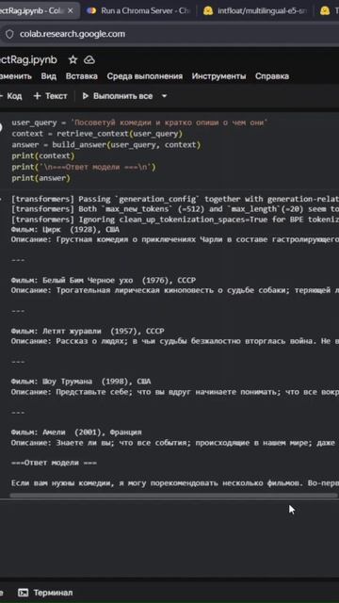Click the build_answer code line
The height and width of the screenshot is (603, 339).
[106, 145]
